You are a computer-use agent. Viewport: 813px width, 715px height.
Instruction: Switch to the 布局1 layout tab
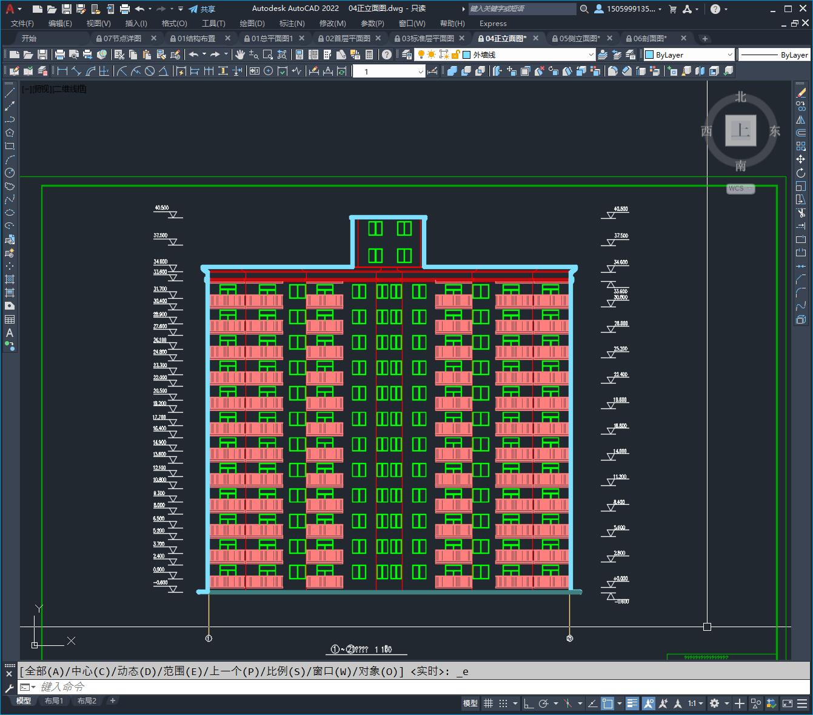(x=54, y=701)
